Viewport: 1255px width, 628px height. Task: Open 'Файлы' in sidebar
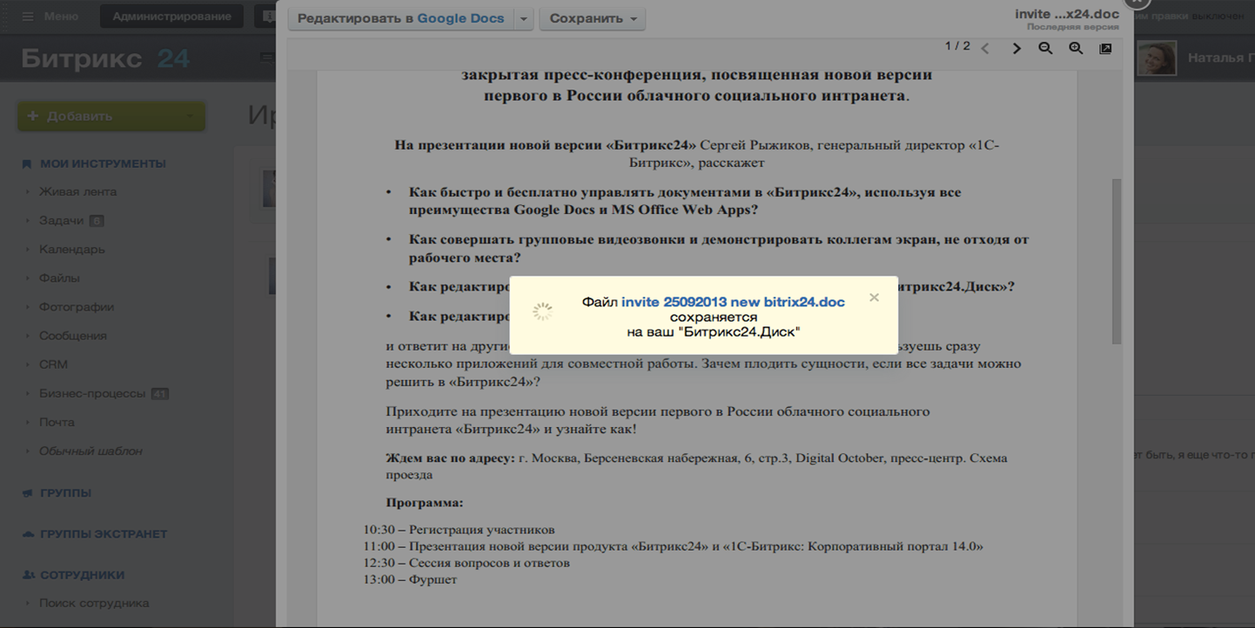(x=59, y=277)
